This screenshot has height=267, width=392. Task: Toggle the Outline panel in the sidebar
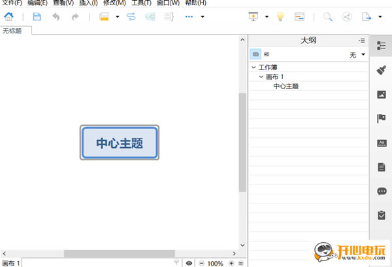pyautogui.click(x=382, y=46)
